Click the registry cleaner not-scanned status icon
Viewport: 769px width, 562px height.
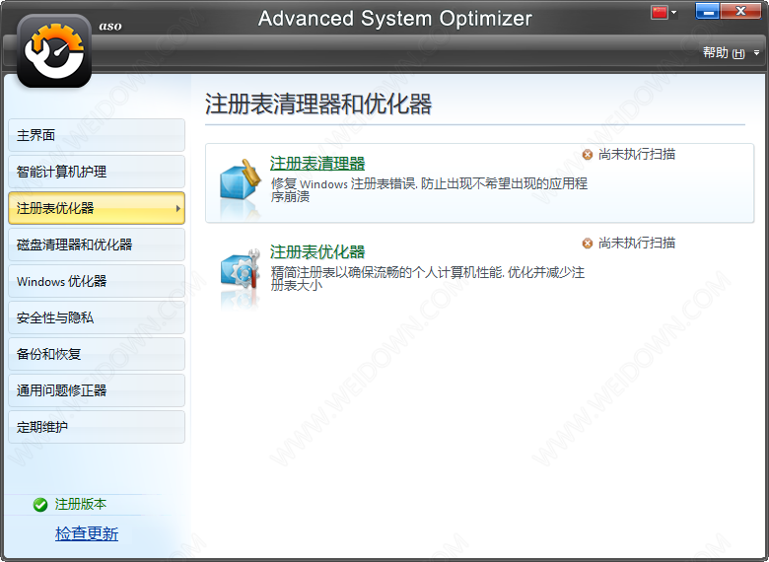click(x=588, y=155)
